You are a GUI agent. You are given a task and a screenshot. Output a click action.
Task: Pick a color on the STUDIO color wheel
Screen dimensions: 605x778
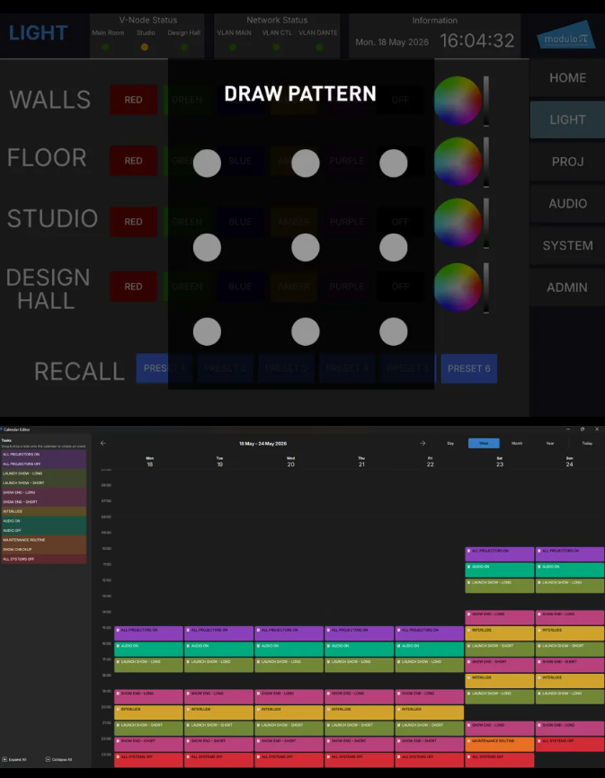click(x=458, y=222)
